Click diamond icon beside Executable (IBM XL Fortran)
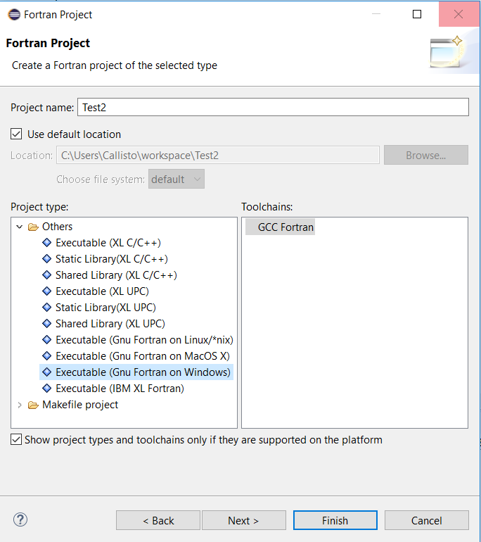Screen dimensions: 481x542 coord(46,388)
